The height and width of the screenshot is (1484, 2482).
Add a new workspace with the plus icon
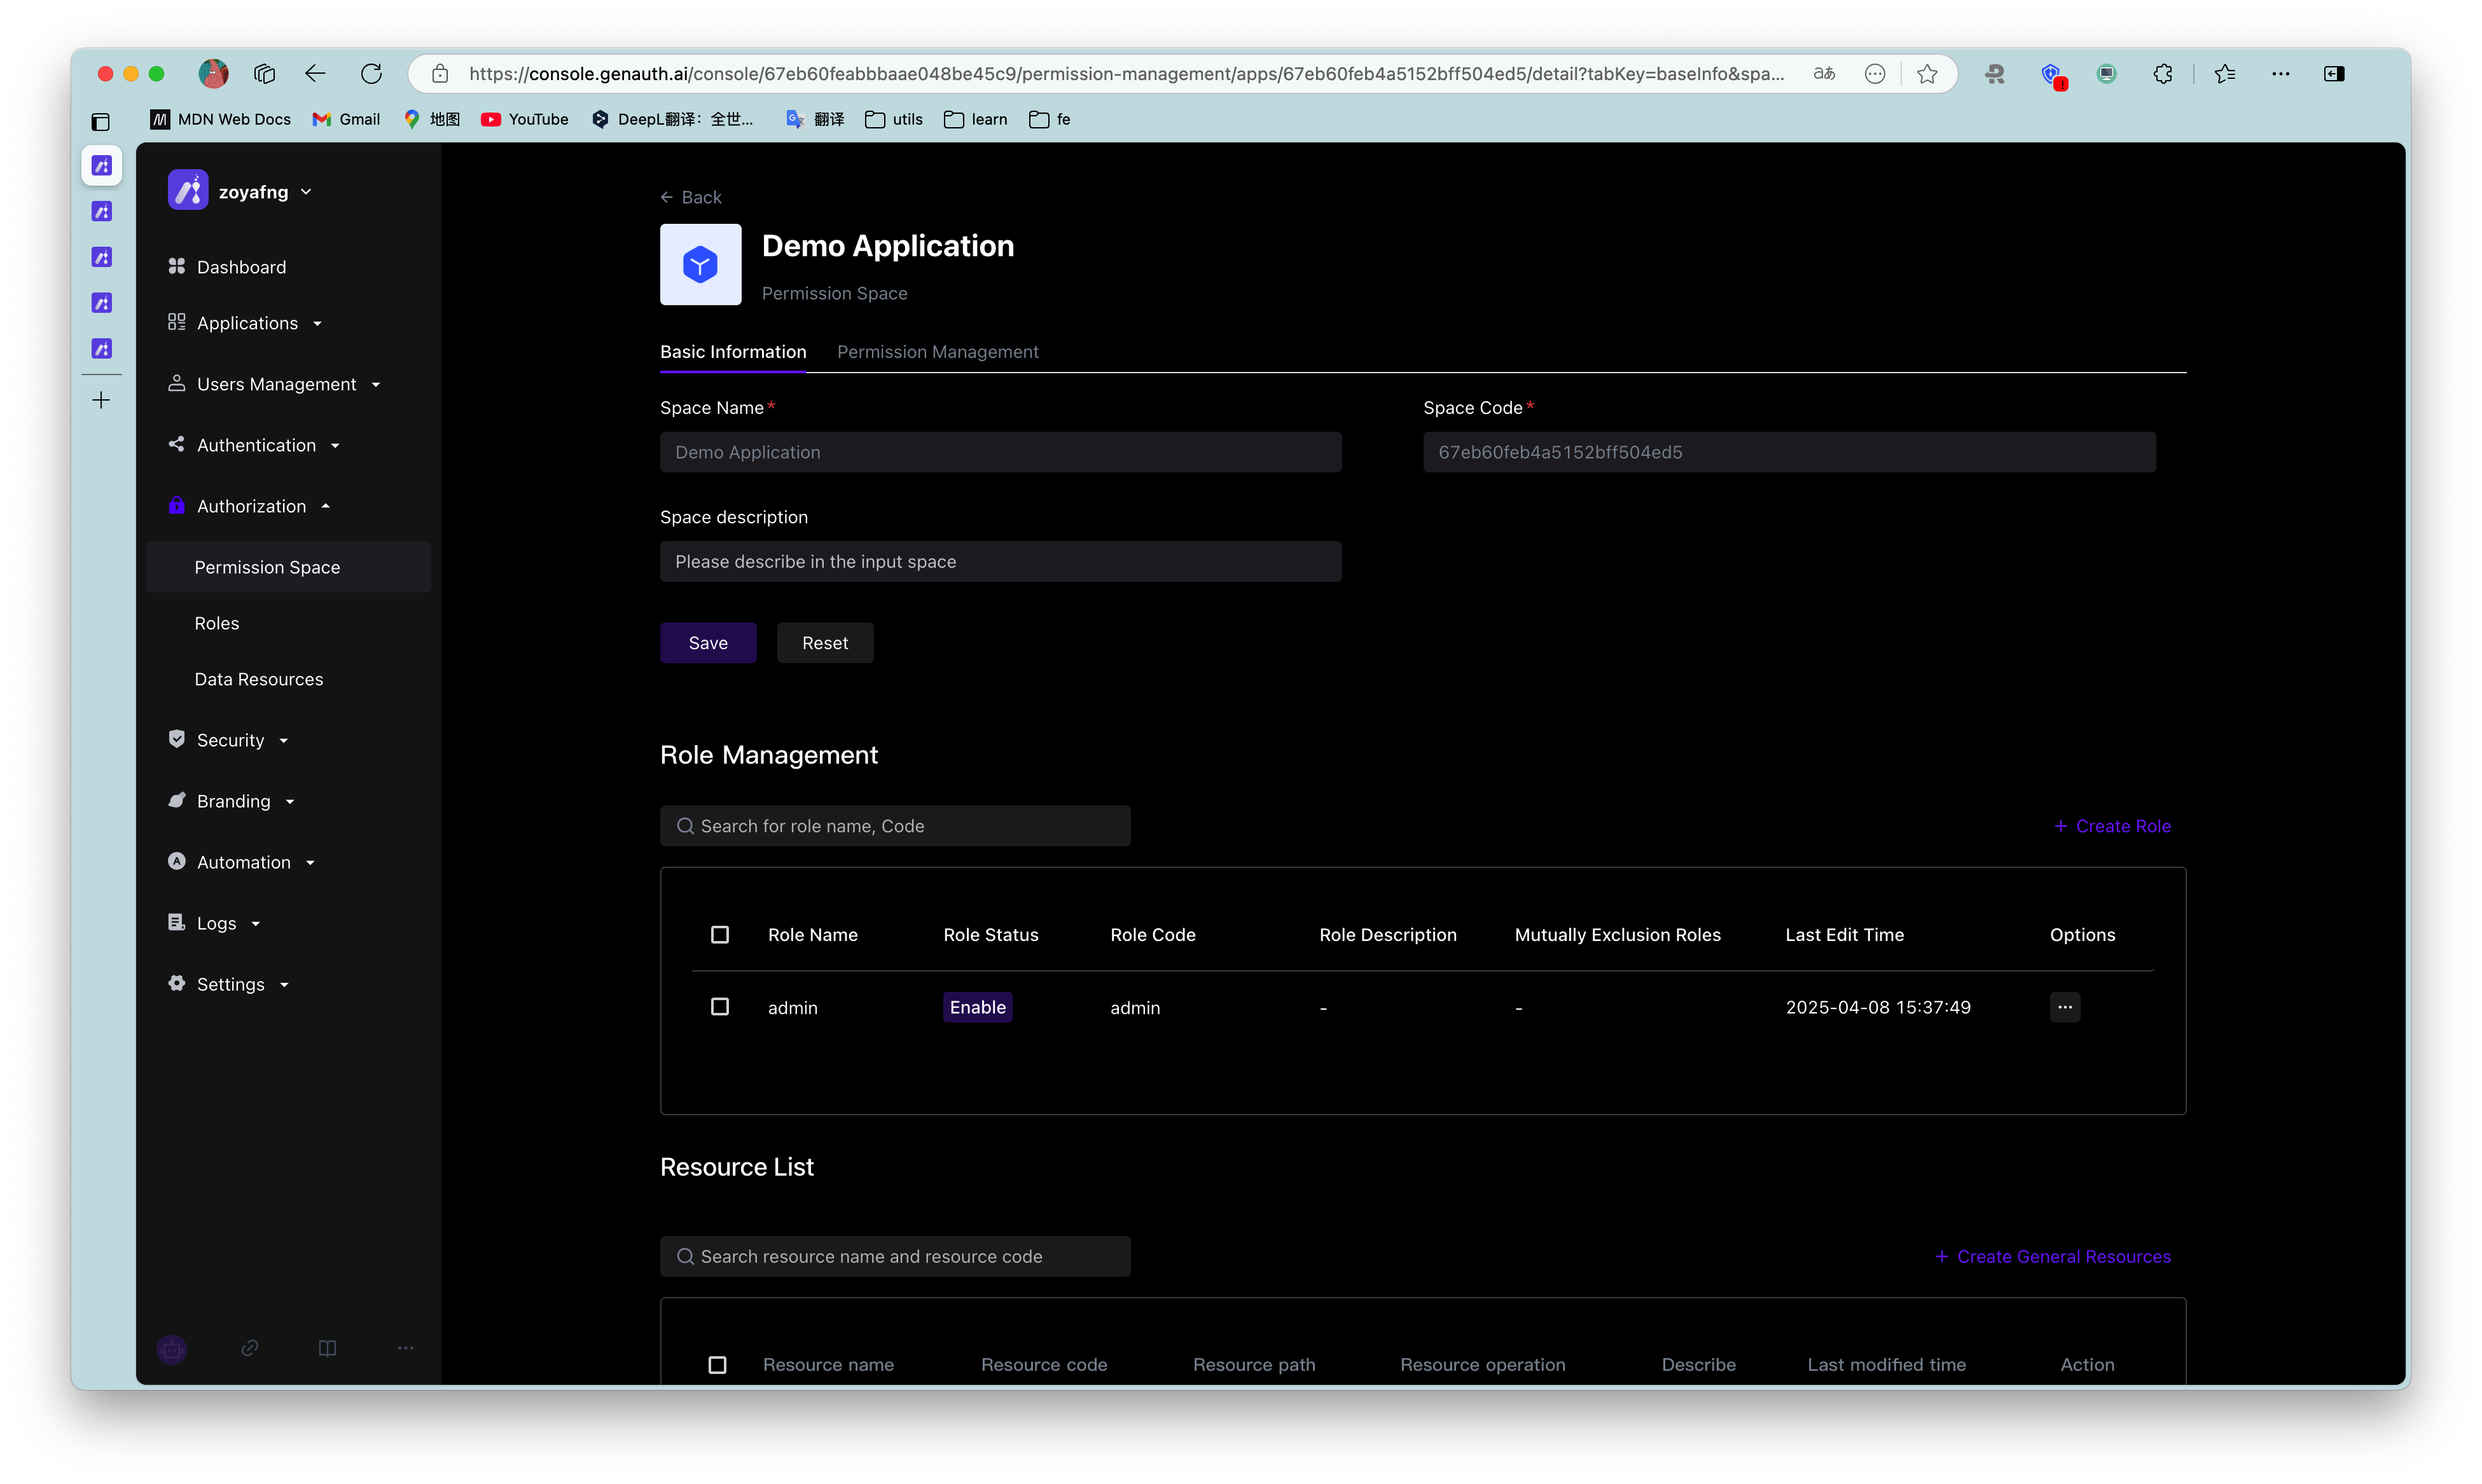click(101, 399)
